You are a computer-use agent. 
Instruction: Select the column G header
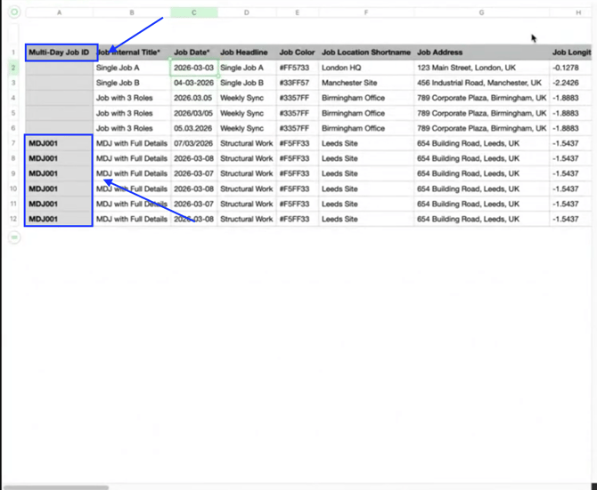pyautogui.click(x=481, y=12)
